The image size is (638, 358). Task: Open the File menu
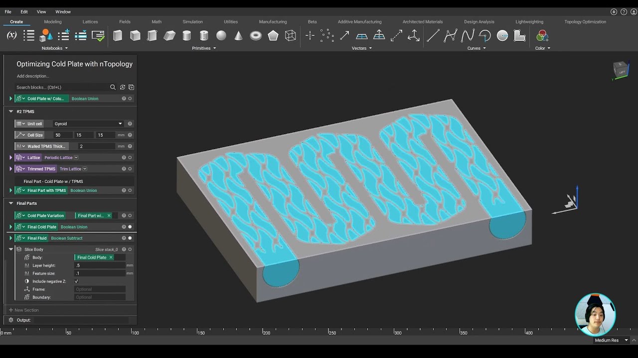(8, 11)
